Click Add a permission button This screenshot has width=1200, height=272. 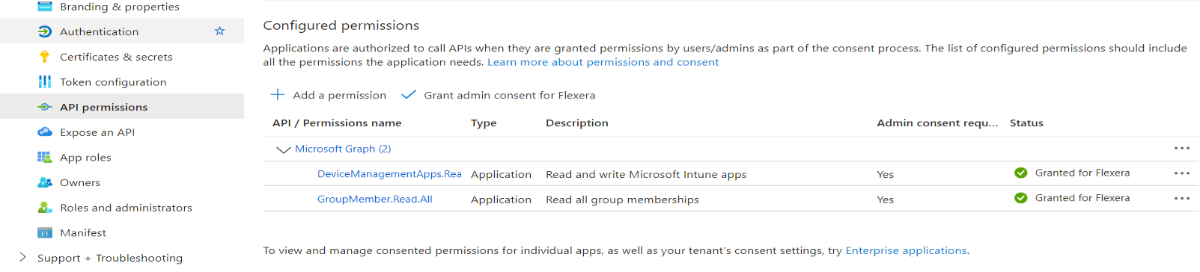329,95
